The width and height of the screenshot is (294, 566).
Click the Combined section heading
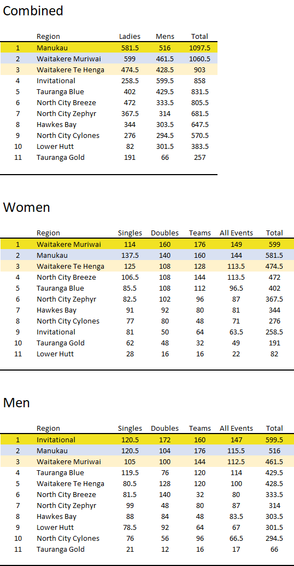tap(33, 11)
